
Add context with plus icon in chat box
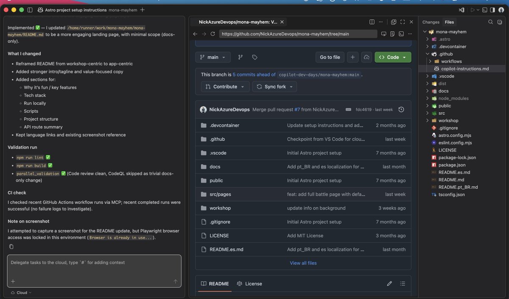pos(13,281)
